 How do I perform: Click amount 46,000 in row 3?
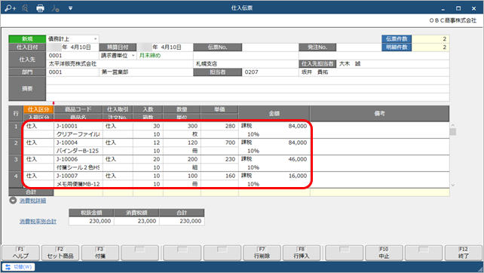pos(298,159)
